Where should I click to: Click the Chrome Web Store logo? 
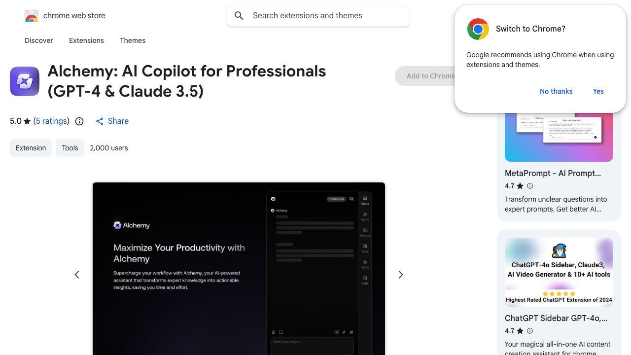pyautogui.click(x=32, y=16)
